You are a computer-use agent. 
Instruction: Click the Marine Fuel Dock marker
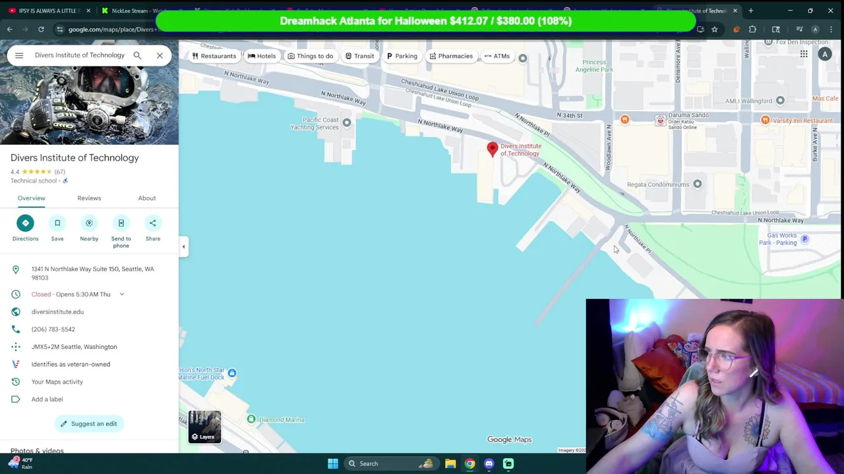pyautogui.click(x=232, y=373)
